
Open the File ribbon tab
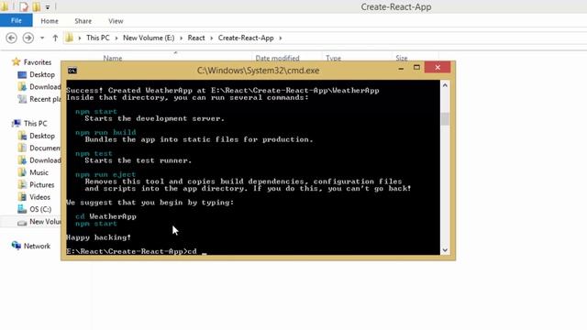click(17, 20)
